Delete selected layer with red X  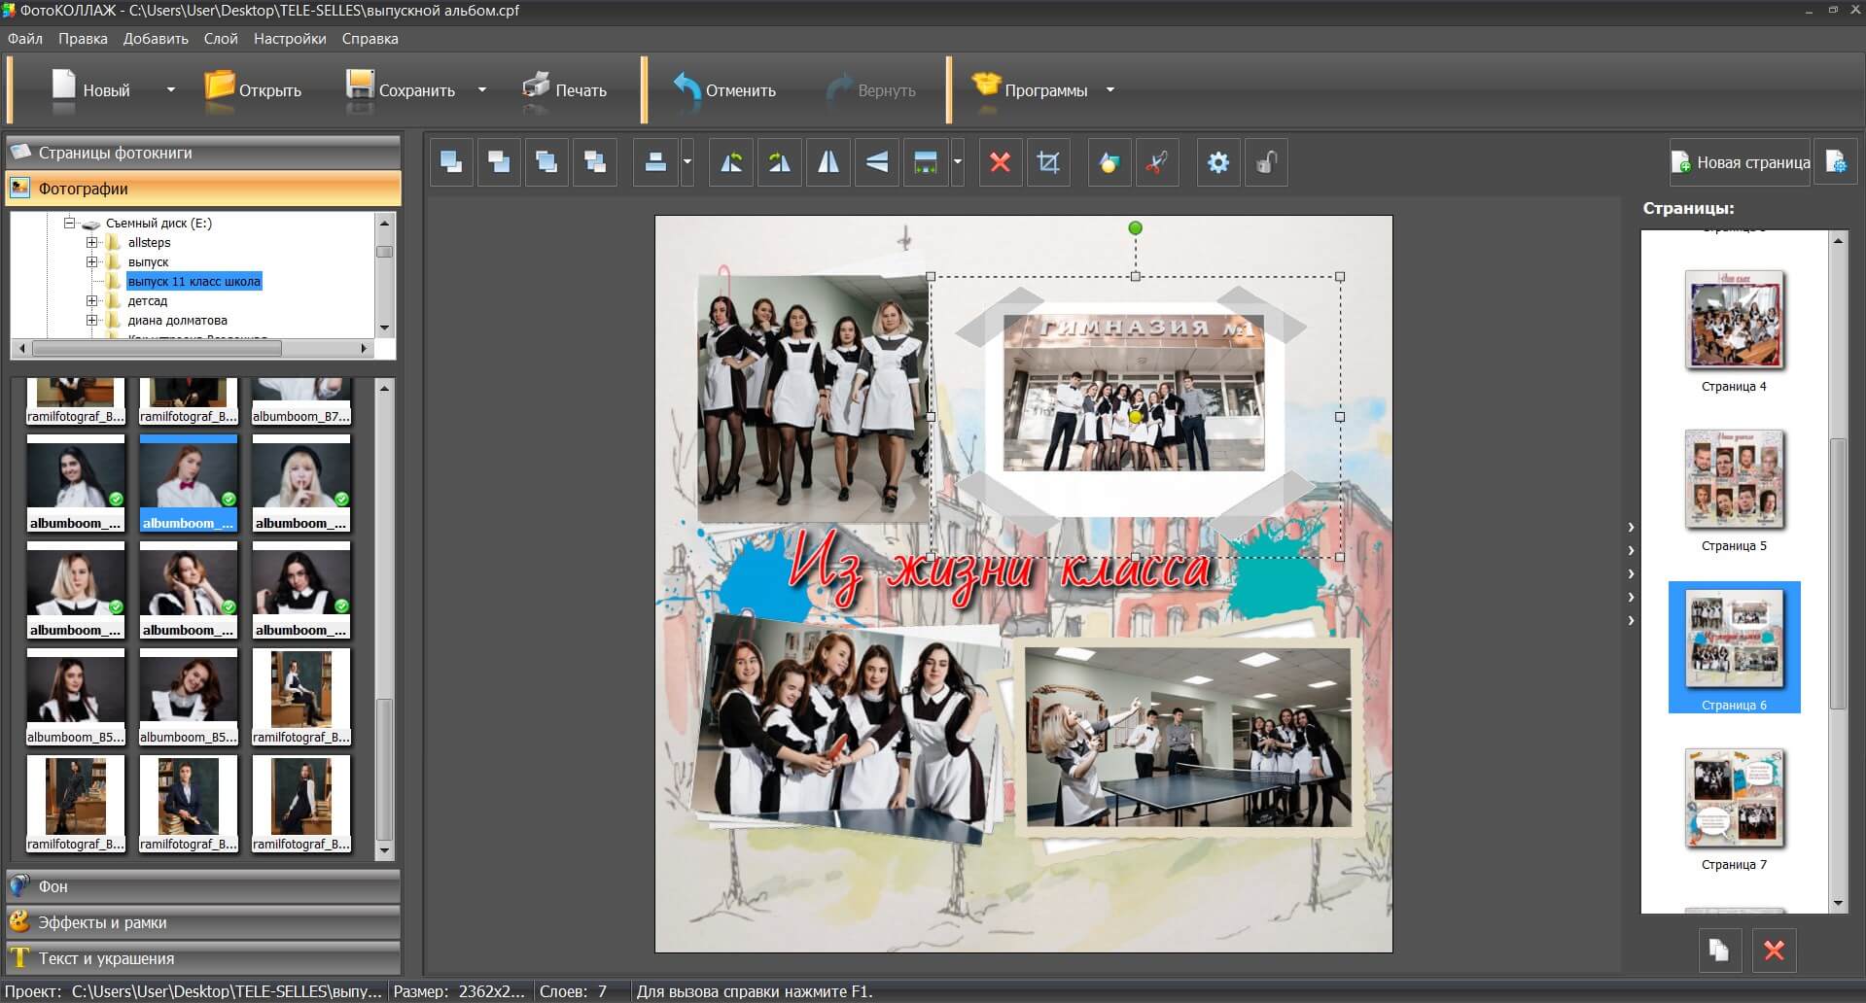point(1000,162)
